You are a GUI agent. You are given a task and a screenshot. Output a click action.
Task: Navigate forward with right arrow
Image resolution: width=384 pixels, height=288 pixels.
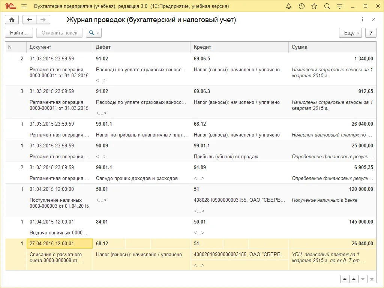[43, 20]
